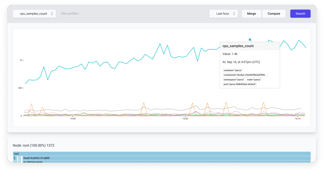Select the 0xed14c604c141a800 flame graph node
The height and width of the screenshot is (172, 324).
[x=167, y=158]
